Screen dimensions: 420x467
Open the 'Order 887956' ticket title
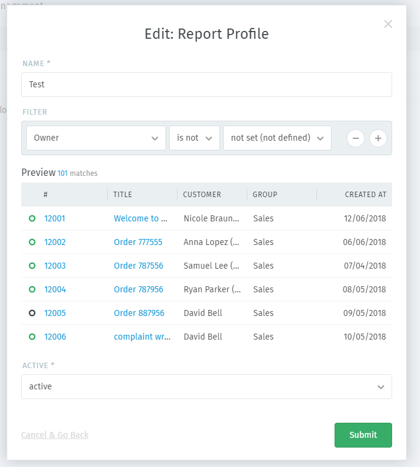(x=139, y=313)
